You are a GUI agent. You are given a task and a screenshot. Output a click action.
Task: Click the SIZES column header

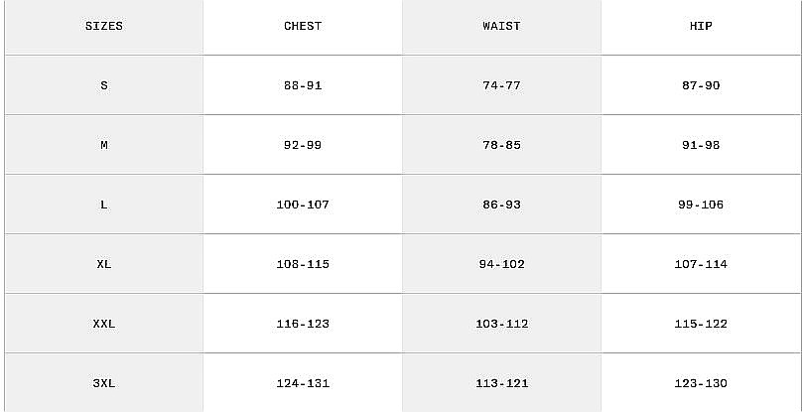pos(104,26)
